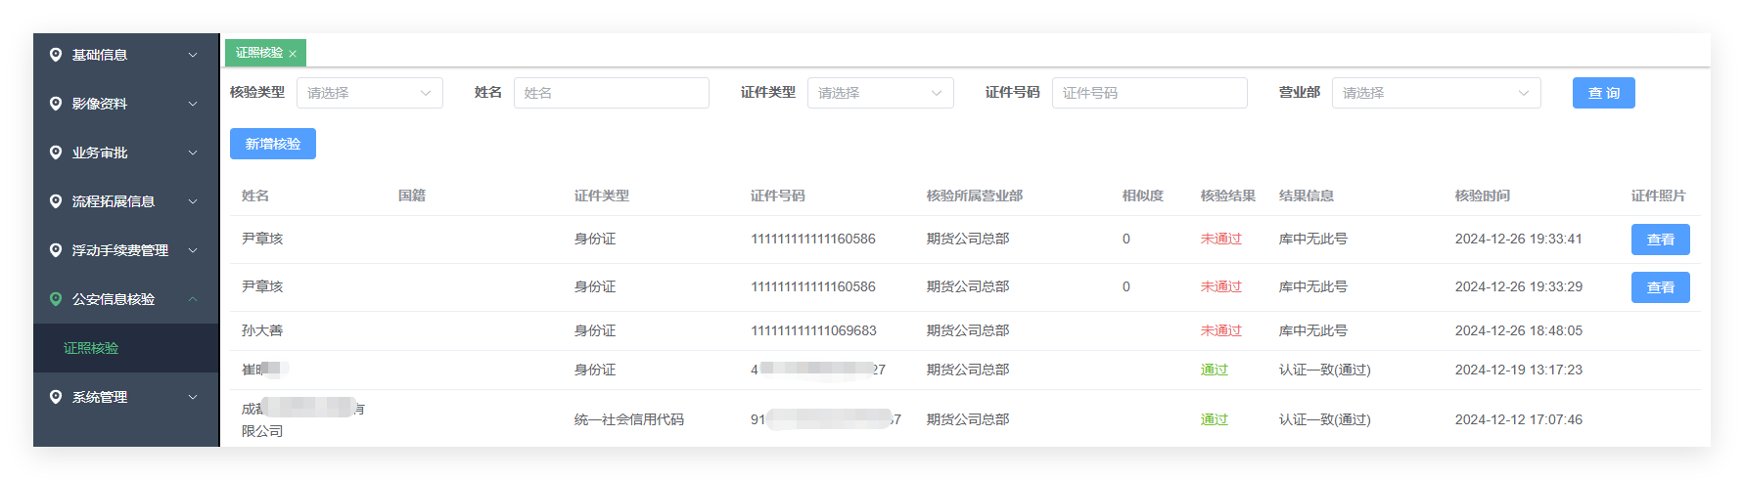Open the 核验类型 dropdown
This screenshot has height=480, width=1744.
tap(370, 93)
